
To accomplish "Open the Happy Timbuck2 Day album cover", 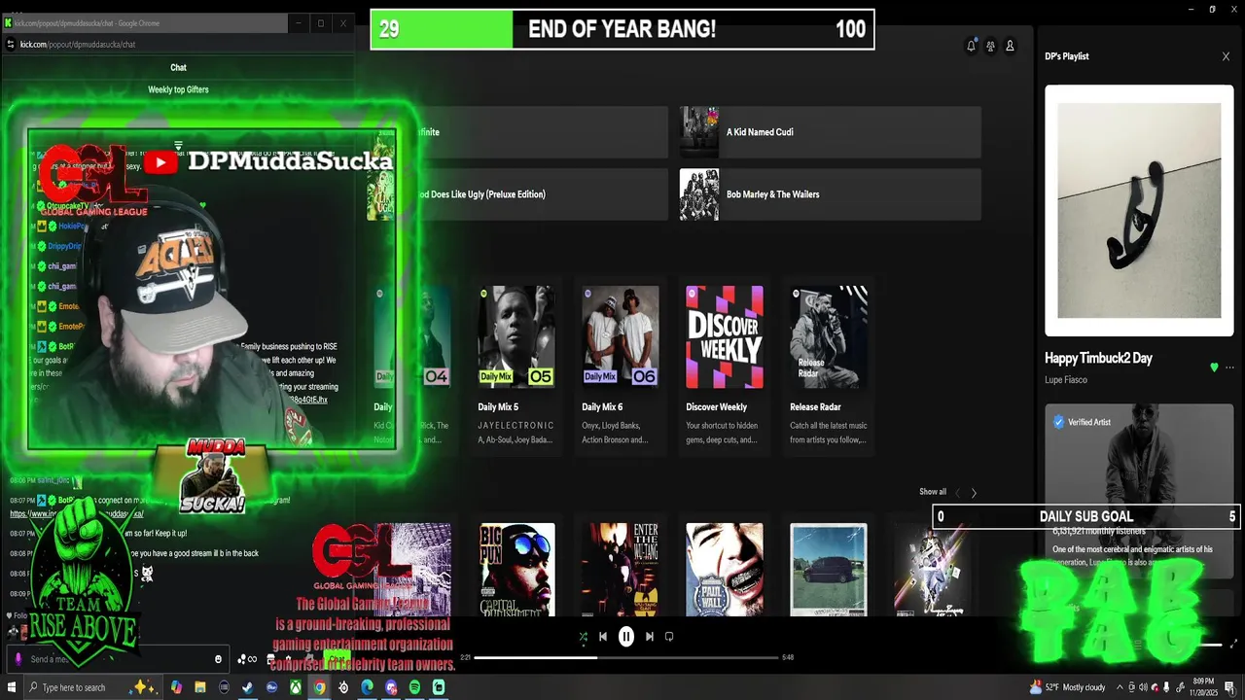I will (x=1139, y=210).
